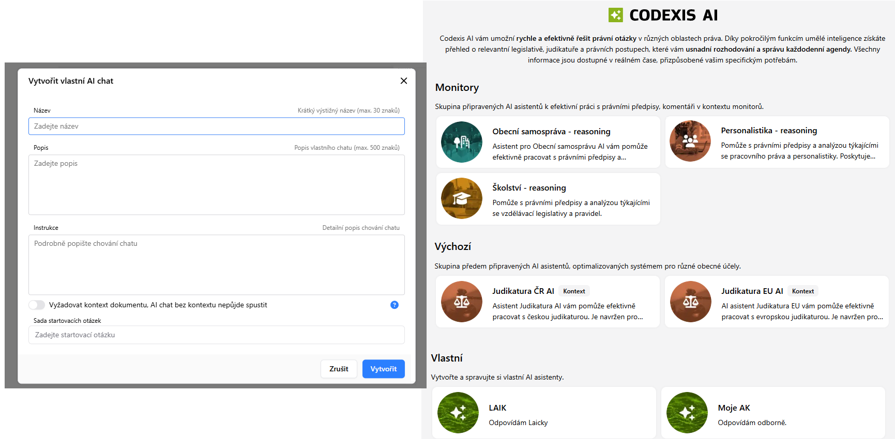The width and height of the screenshot is (895, 439).
Task: Click the LAIK green sparkle icon
Action: coord(458,413)
